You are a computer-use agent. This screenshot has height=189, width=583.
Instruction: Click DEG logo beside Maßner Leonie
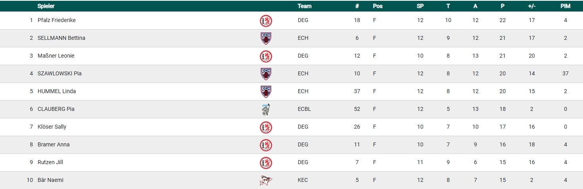click(x=266, y=56)
